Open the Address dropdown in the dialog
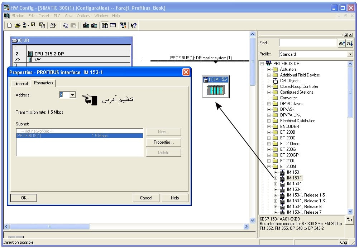The image size is (359, 248). click(x=72, y=95)
